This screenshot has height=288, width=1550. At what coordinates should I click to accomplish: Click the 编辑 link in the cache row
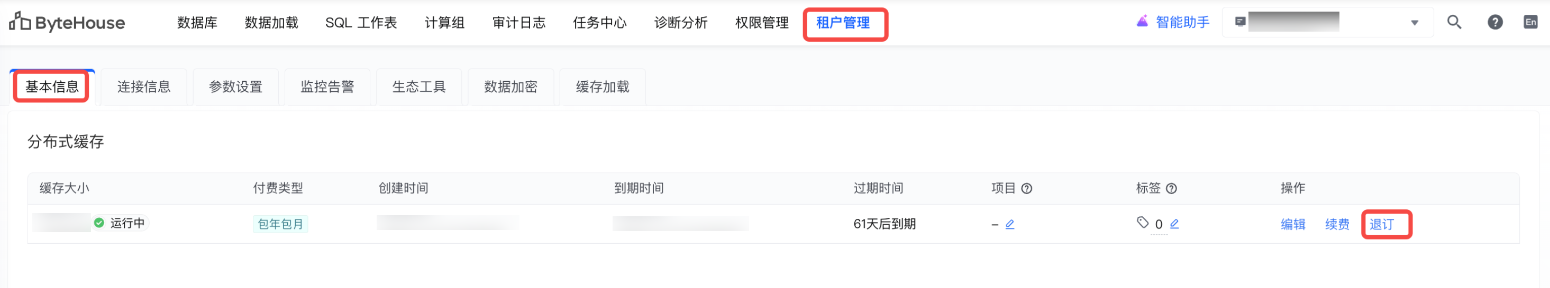pyautogui.click(x=1292, y=224)
